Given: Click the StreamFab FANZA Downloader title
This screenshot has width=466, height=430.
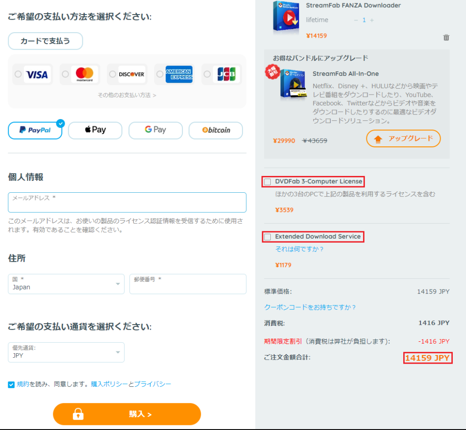Looking at the screenshot, I should (x=353, y=5).
